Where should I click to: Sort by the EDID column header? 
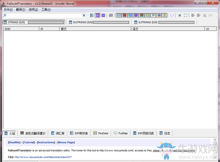21,29
